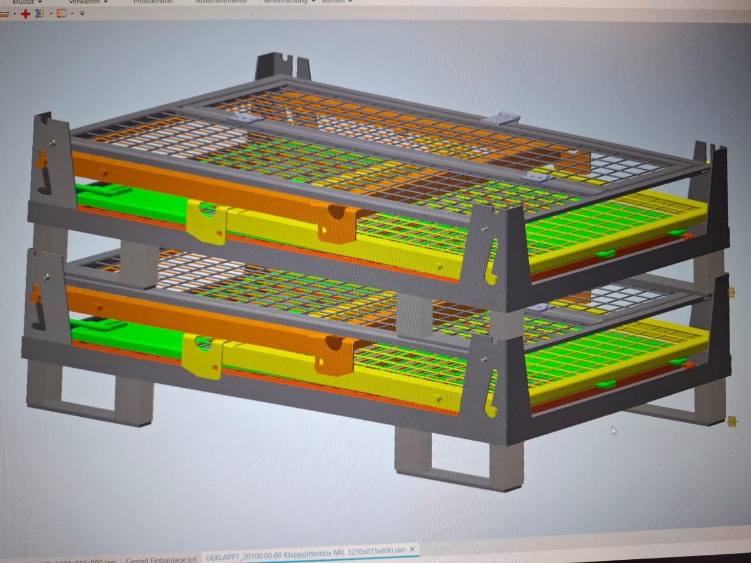Click the red plus toolbar icon
Screen dimensions: 751x563
25,14
